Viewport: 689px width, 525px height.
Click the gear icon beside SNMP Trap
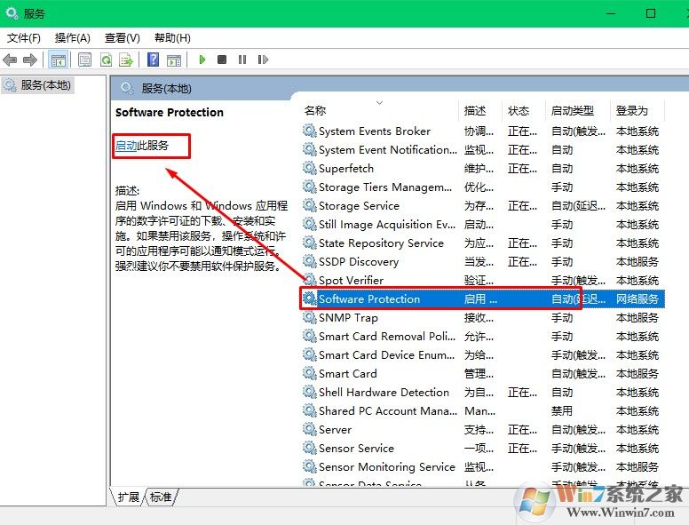(x=309, y=317)
